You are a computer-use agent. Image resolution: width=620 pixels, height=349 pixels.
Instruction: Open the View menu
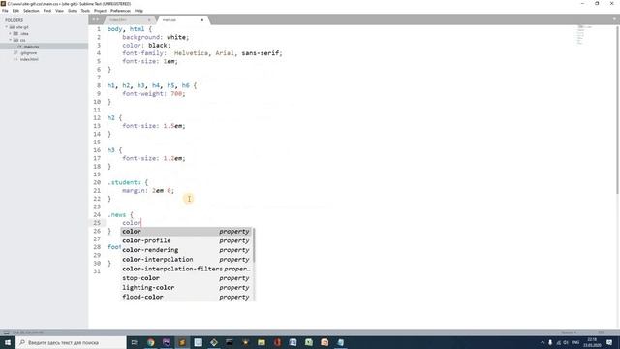(59, 11)
